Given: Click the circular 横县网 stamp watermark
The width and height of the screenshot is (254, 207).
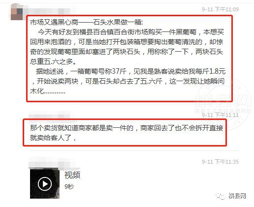Looking at the screenshot, I should tap(224, 102).
